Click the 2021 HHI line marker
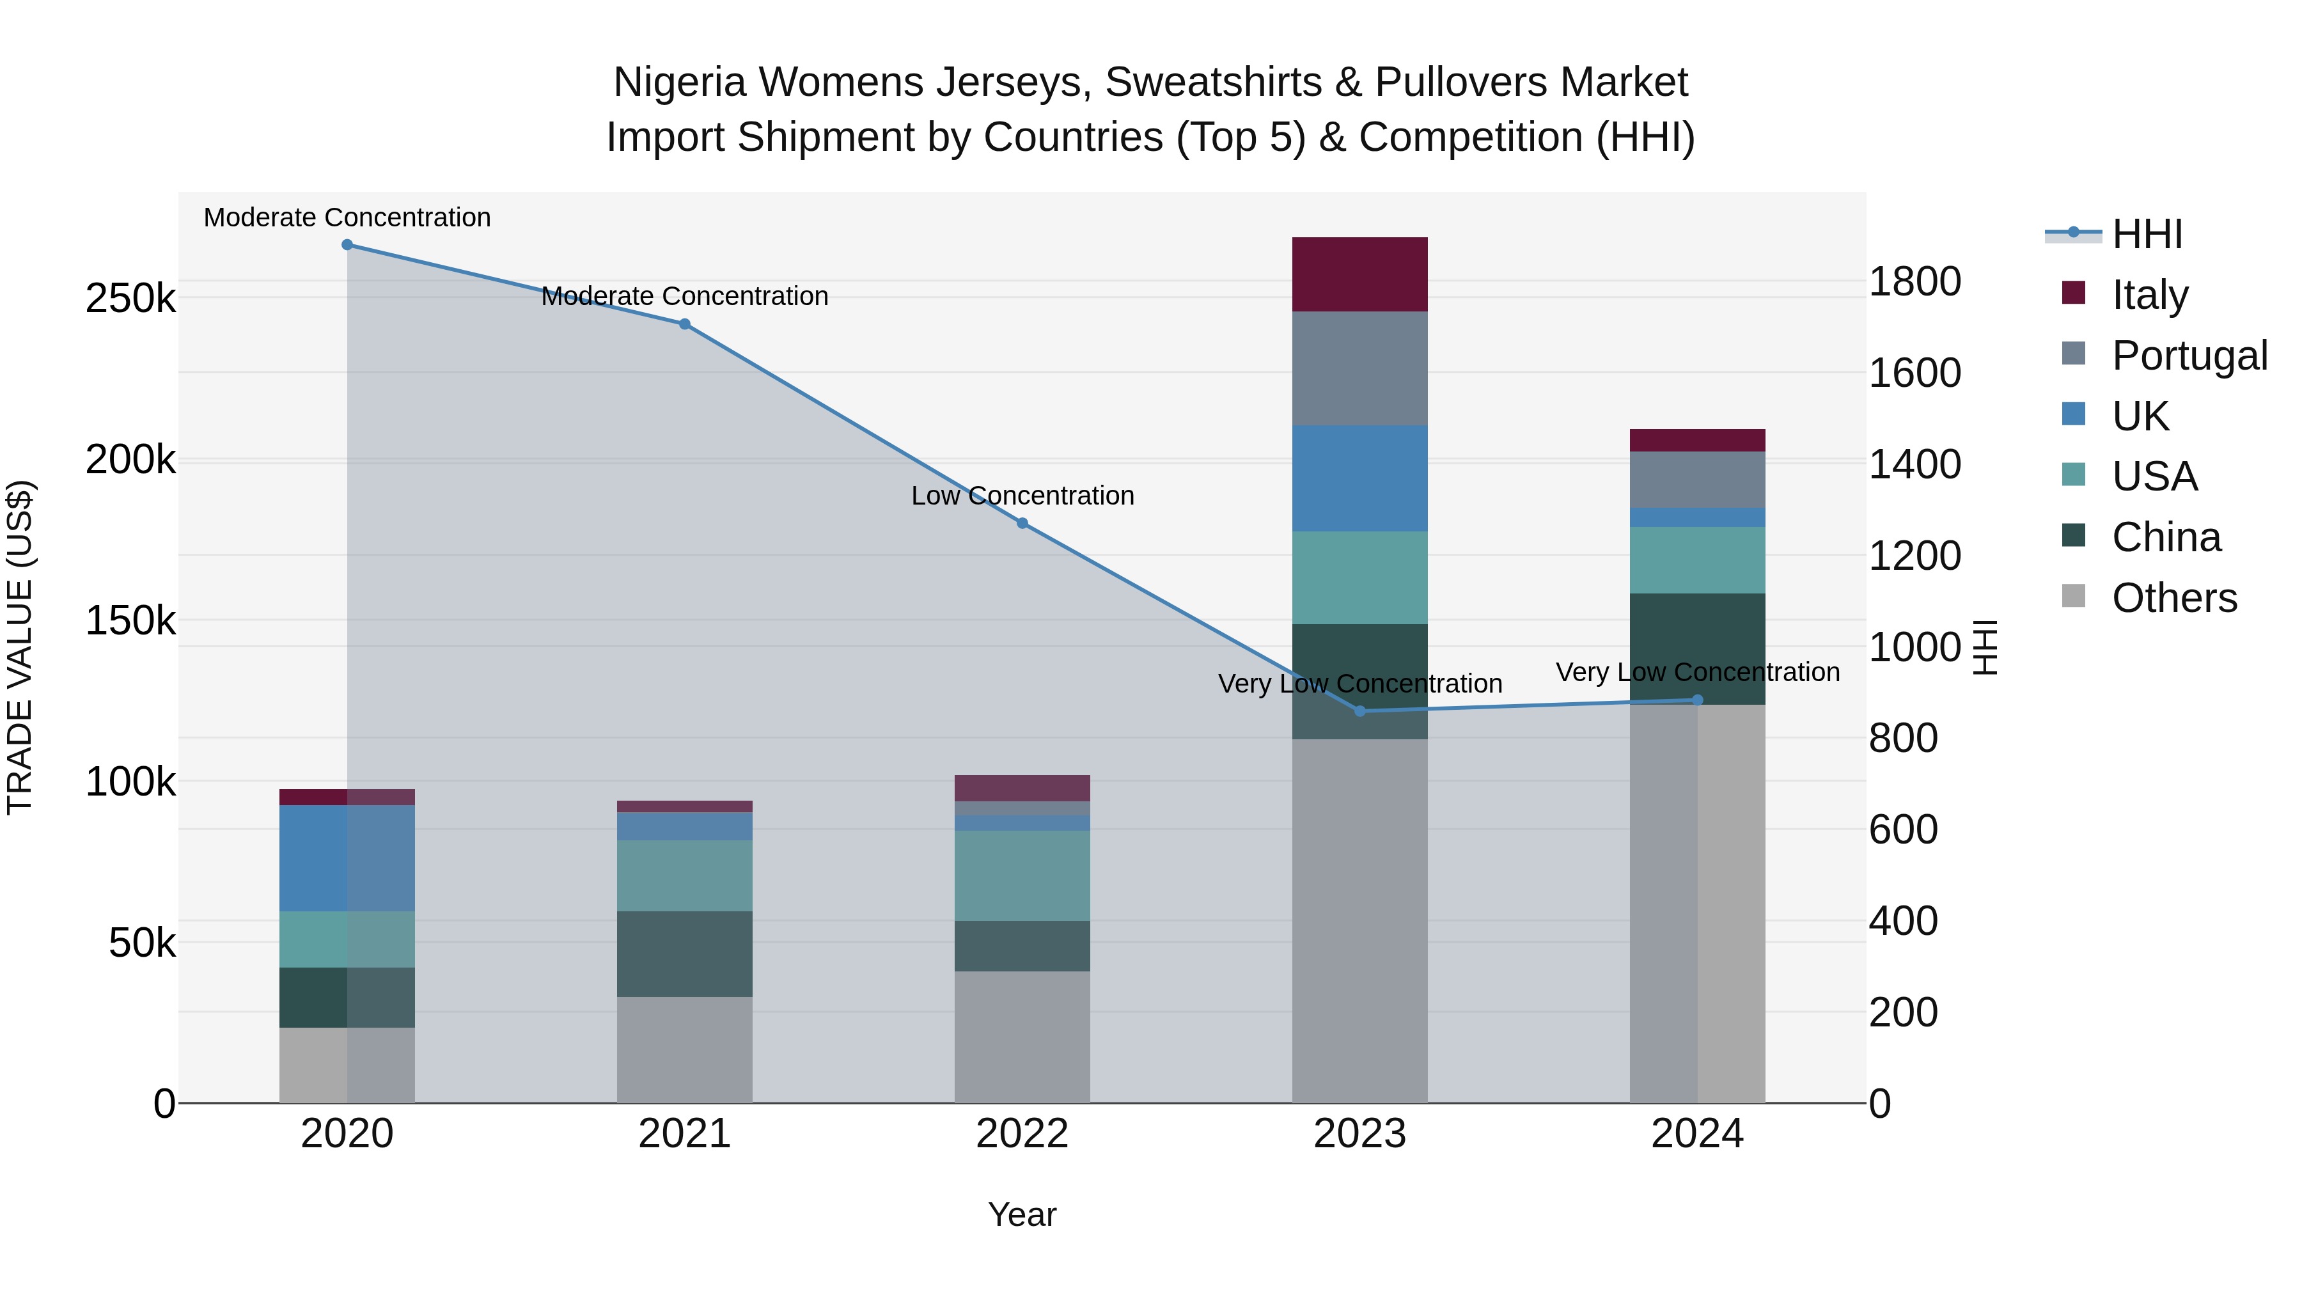2302x1295 pixels. pyautogui.click(x=684, y=324)
